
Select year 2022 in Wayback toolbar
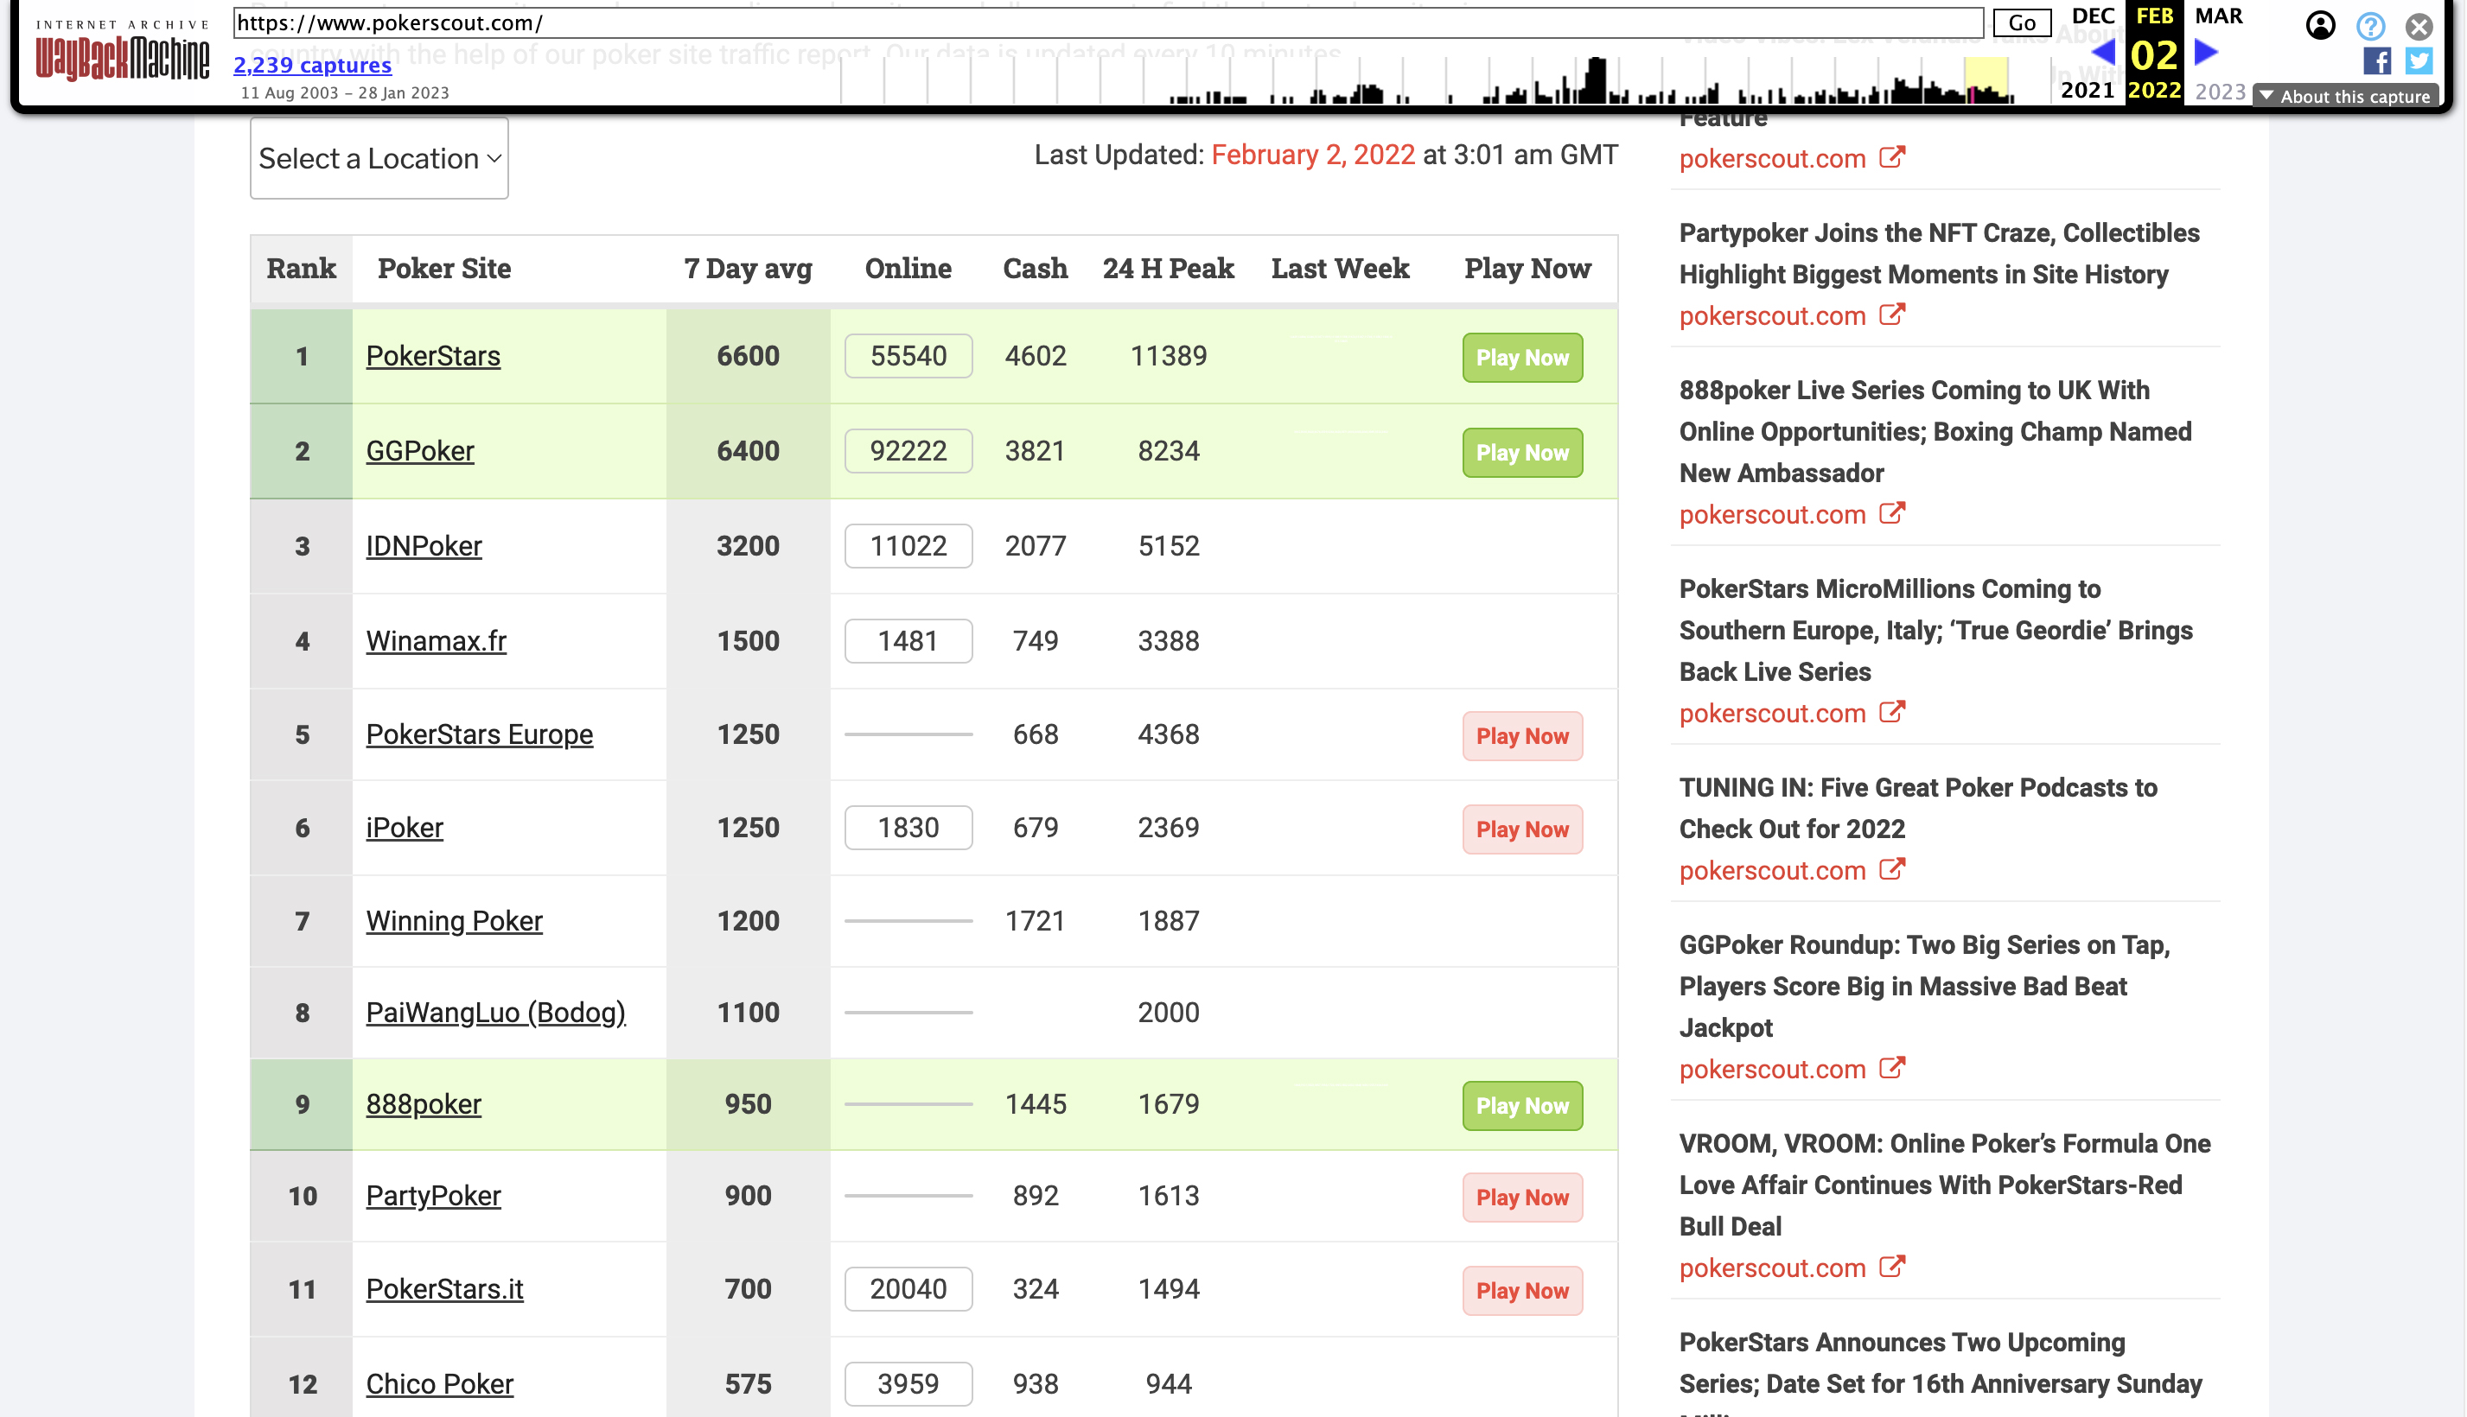(x=2153, y=91)
